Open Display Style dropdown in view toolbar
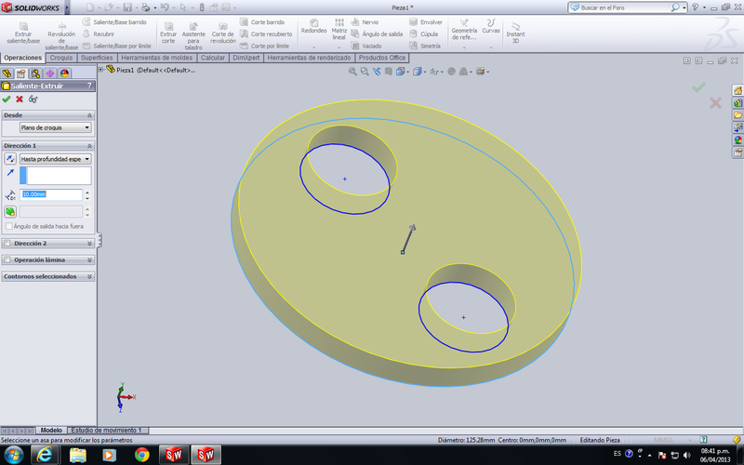744x465 pixels. point(419,72)
